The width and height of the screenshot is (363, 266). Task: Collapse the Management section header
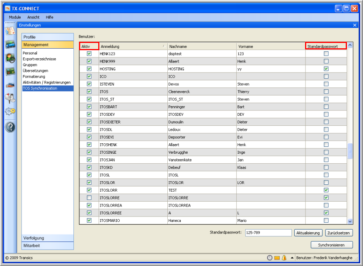(x=48, y=44)
